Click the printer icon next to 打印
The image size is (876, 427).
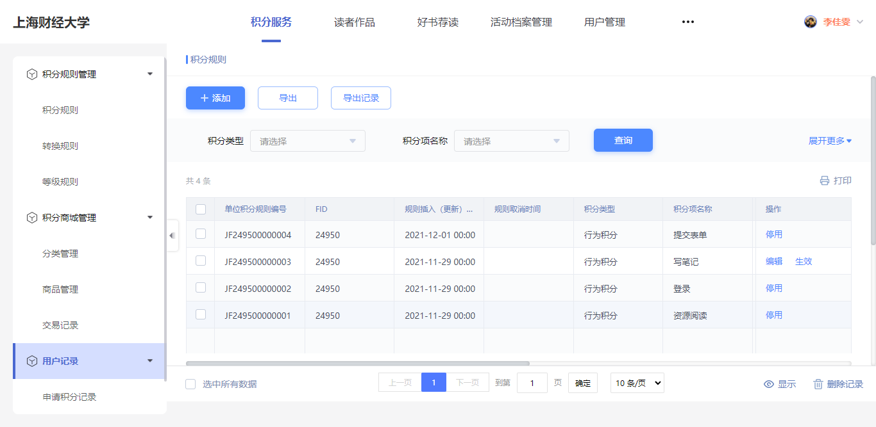click(x=825, y=181)
